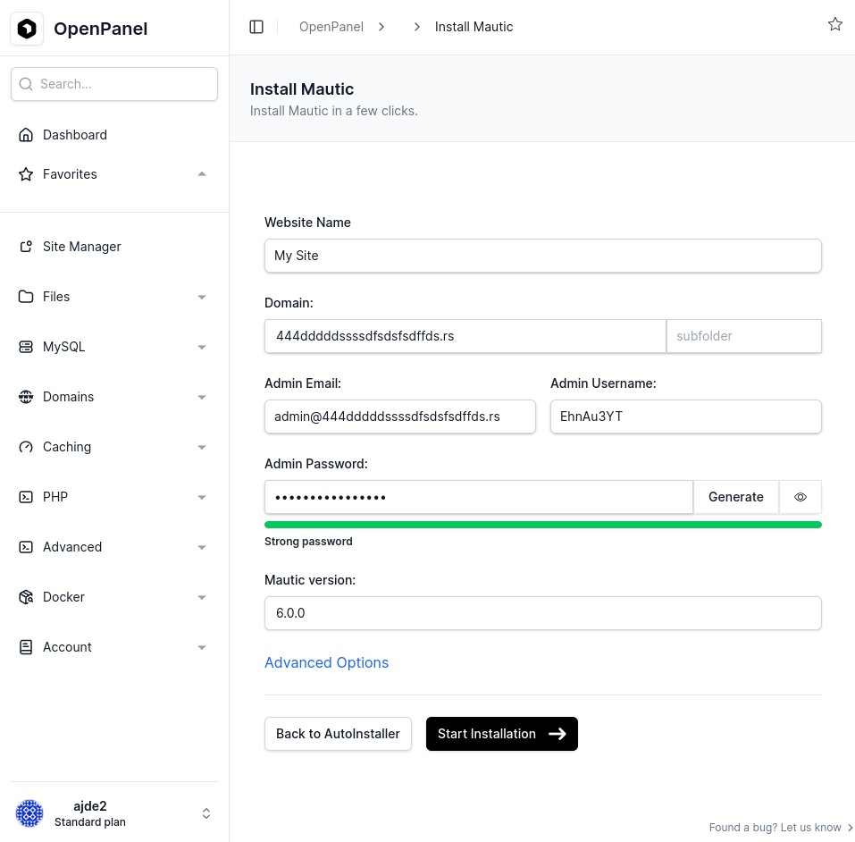This screenshot has height=842, width=855.
Task: Click the arrow in Start Installation button
Action: [x=557, y=734]
